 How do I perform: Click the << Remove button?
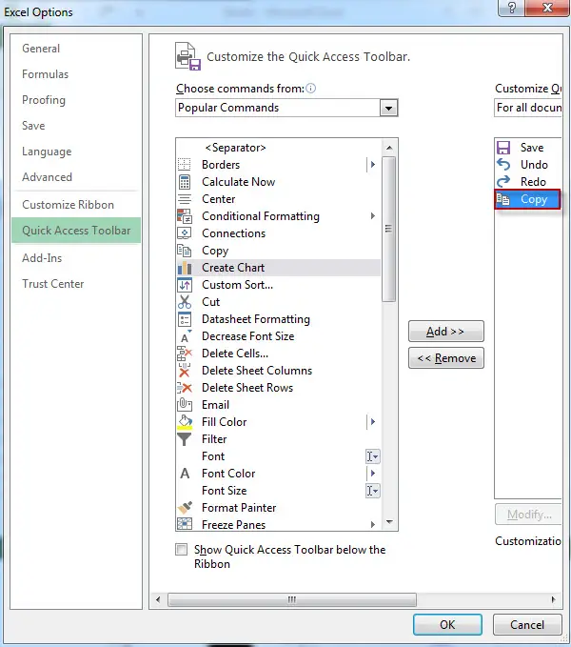coord(445,357)
